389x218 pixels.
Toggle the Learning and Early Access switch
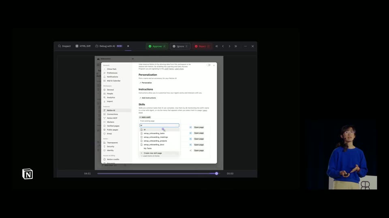tap(208, 65)
